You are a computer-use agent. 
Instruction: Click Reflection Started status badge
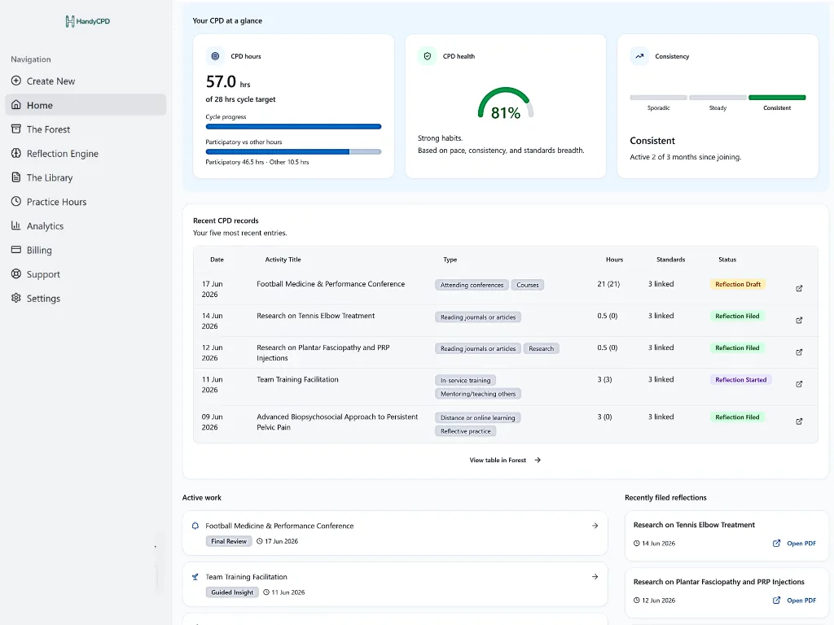(x=740, y=379)
